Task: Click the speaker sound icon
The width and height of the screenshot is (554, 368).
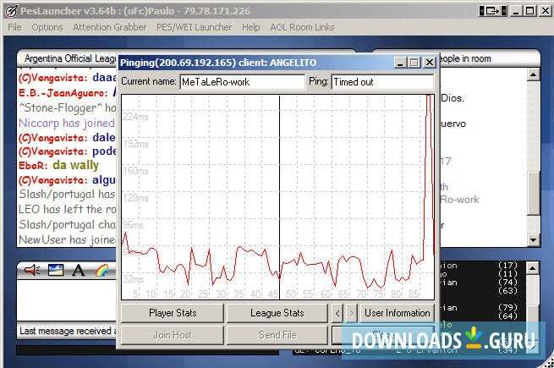Action: (32, 270)
